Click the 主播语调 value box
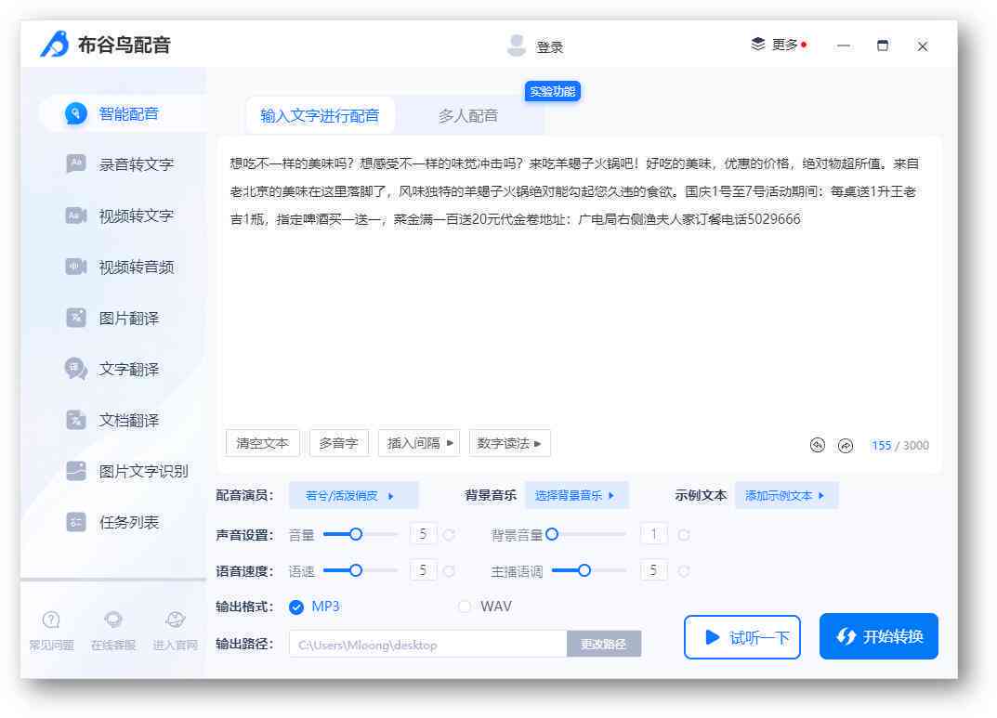 (x=653, y=570)
